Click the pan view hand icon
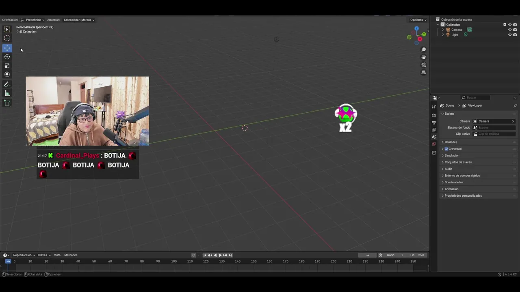 [423, 57]
